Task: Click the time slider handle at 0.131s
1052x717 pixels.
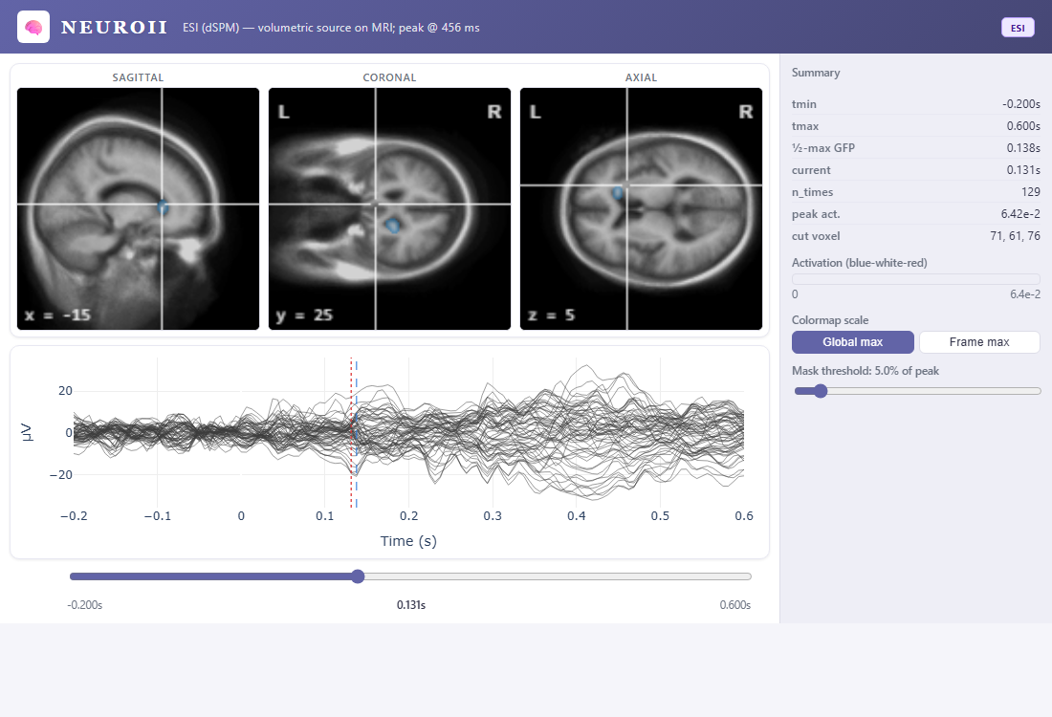Action: click(x=358, y=576)
